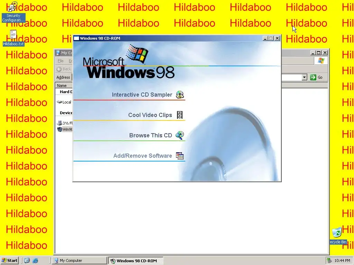Screen dimensions: 354x265
Task: Open Security Configuration desktop shortcut
Action: (13, 12)
